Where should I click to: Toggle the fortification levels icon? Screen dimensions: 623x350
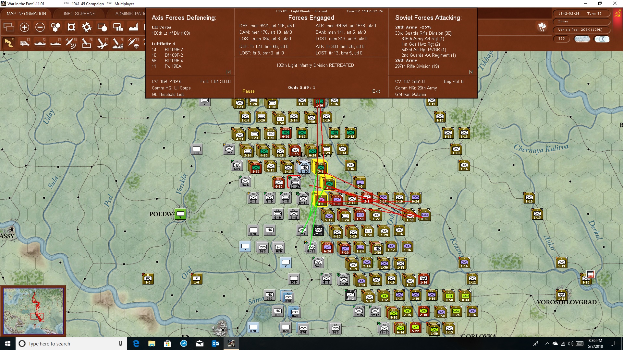71,27
